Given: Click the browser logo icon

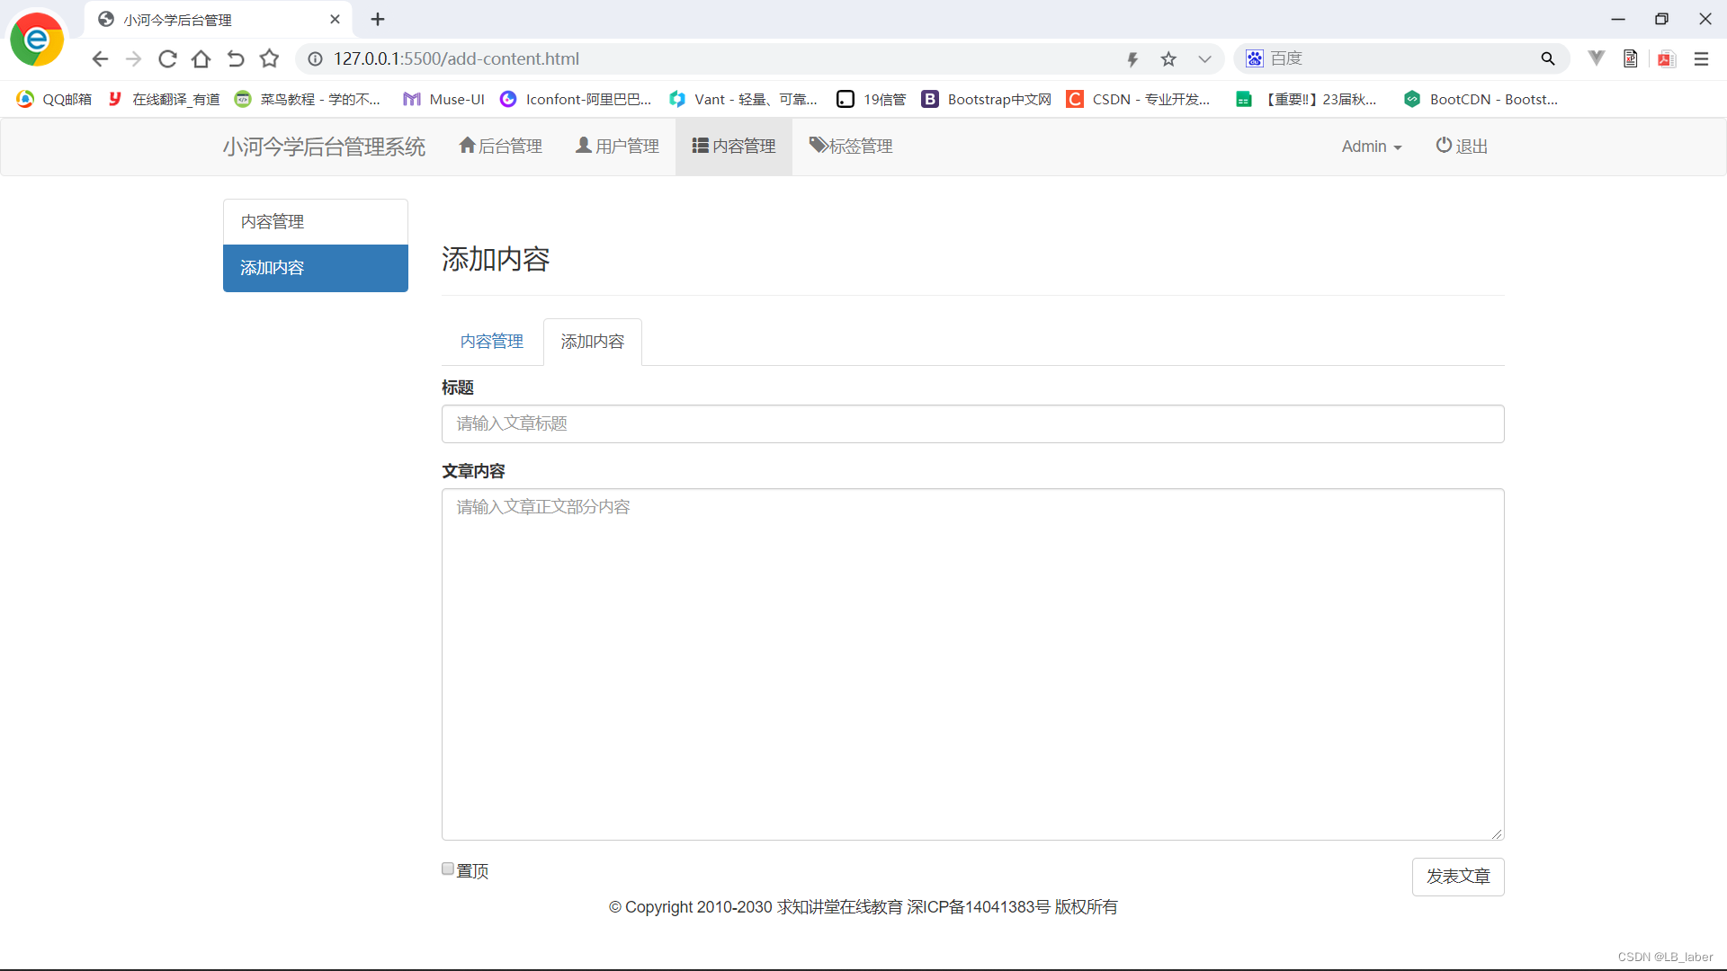Looking at the screenshot, I should (37, 40).
